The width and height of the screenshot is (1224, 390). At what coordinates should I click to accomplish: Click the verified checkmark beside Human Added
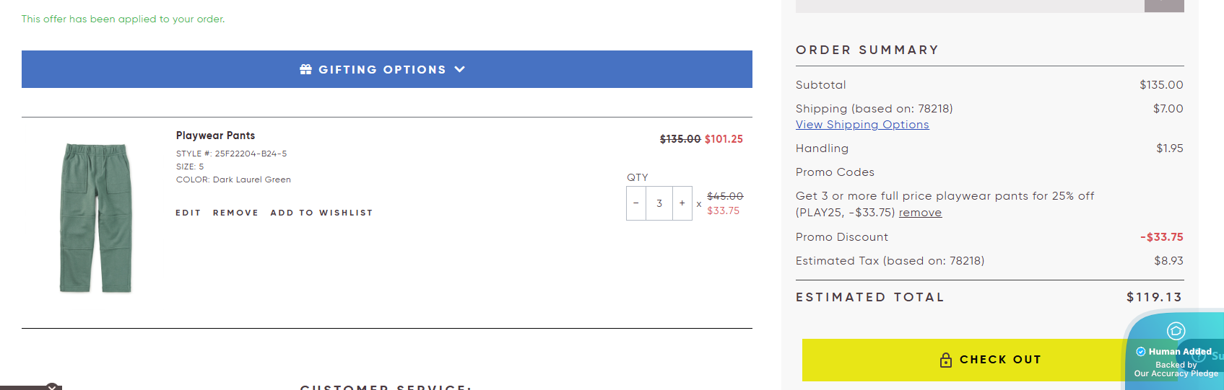click(x=1141, y=352)
